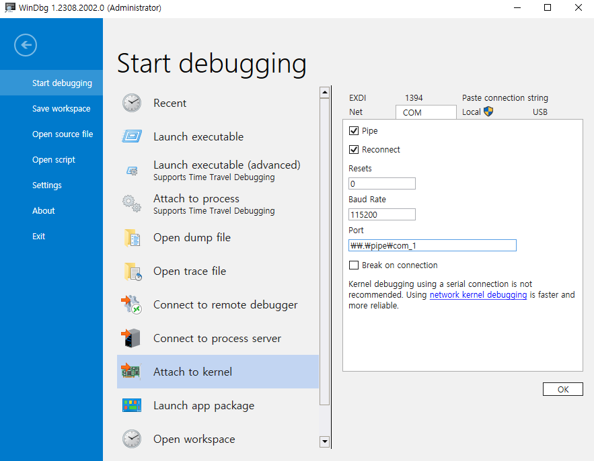Select the Attach to process entry
Screen dimensions: 594x461
click(218, 204)
